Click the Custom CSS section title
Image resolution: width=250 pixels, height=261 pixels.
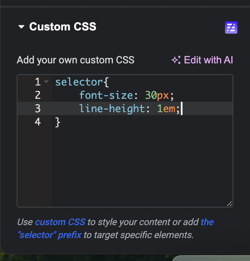pyautogui.click(x=62, y=27)
